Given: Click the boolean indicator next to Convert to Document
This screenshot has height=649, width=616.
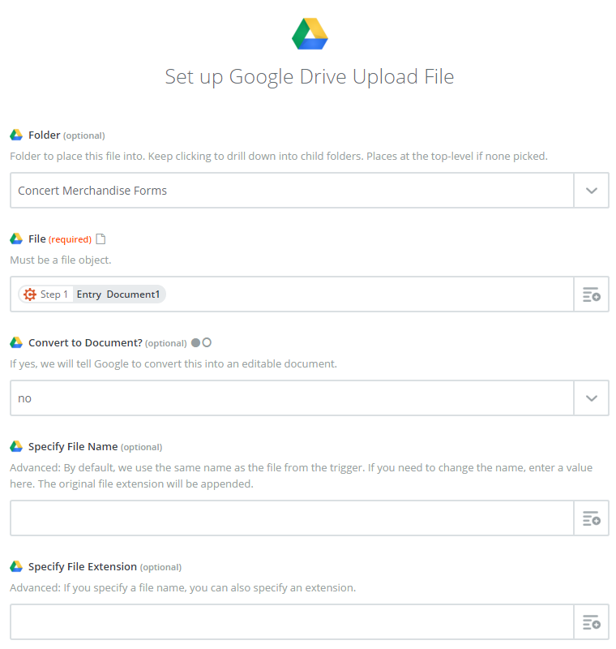Looking at the screenshot, I should tap(201, 342).
